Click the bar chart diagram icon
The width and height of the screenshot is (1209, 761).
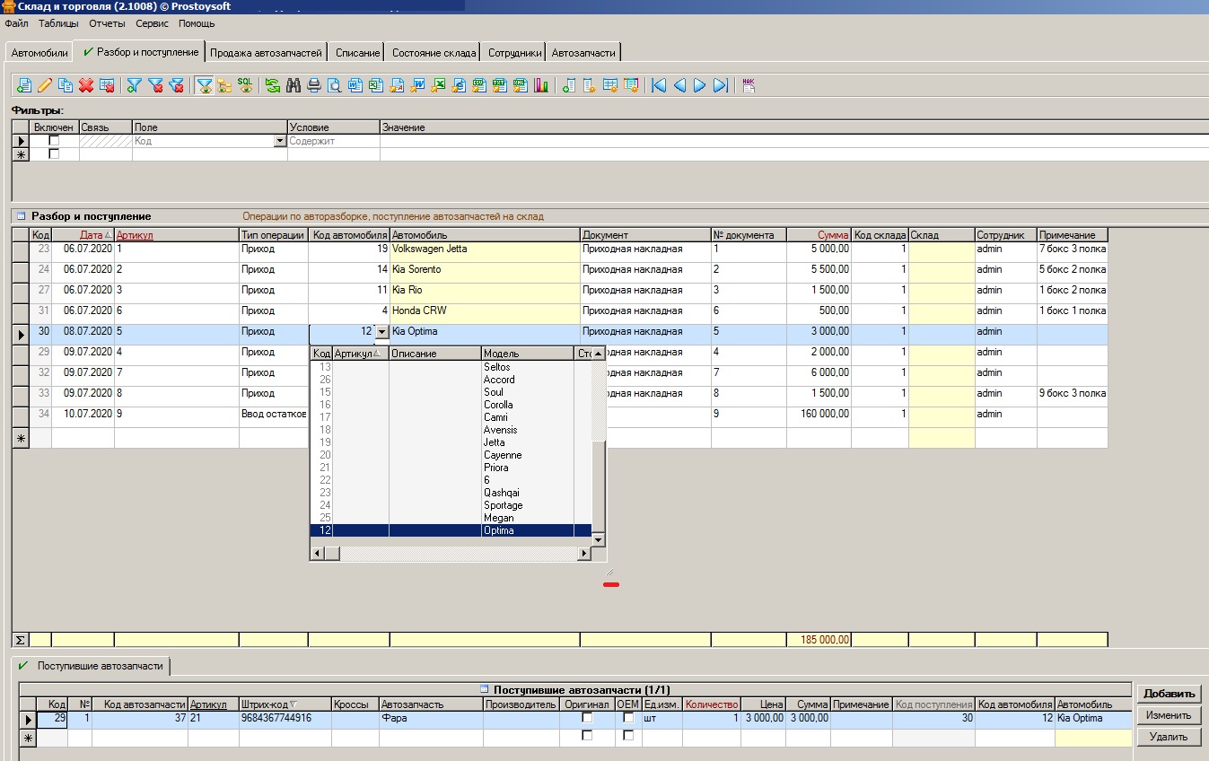pyautogui.click(x=541, y=86)
